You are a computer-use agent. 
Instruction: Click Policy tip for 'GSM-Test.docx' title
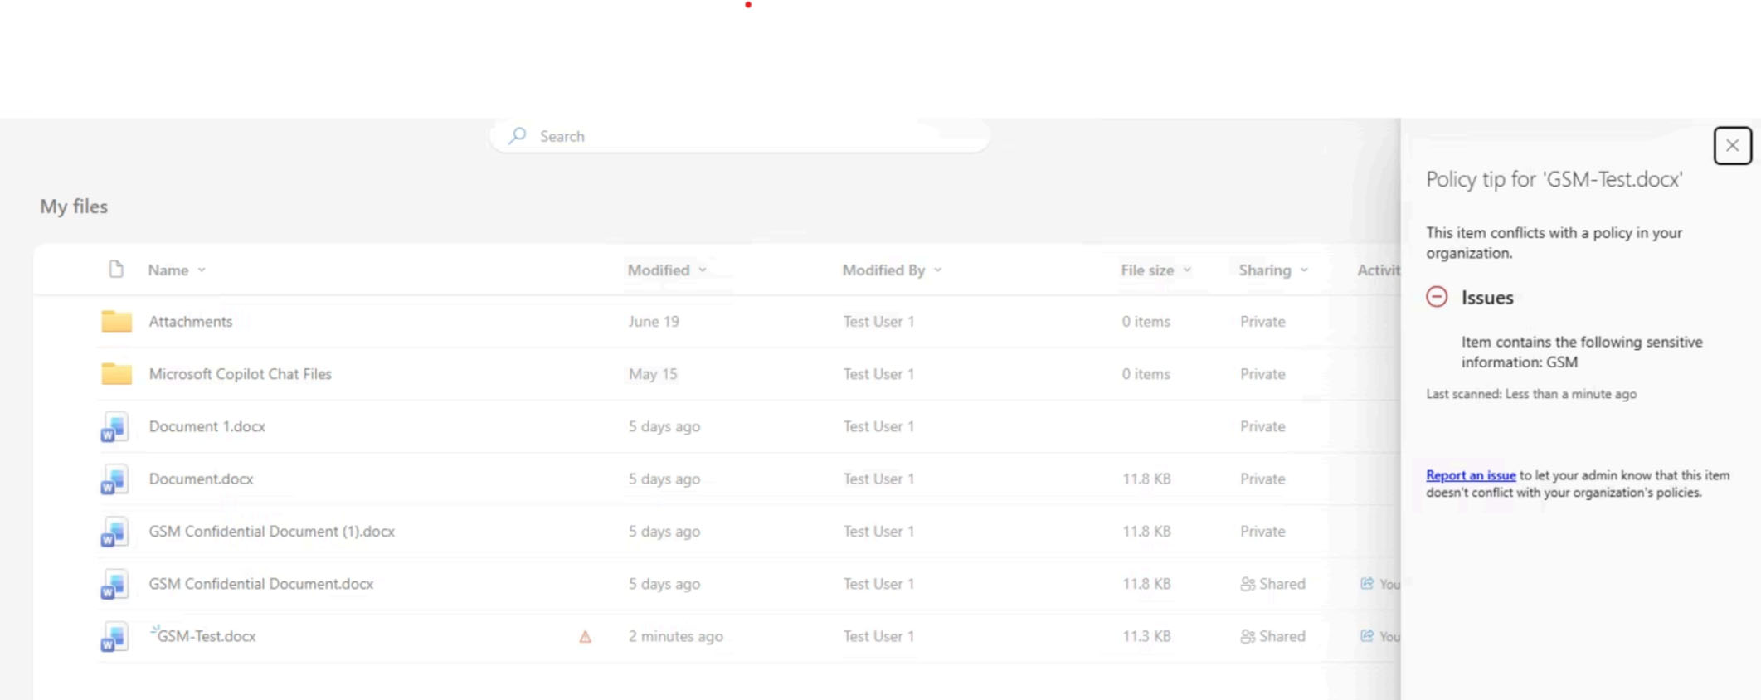[x=1554, y=180]
